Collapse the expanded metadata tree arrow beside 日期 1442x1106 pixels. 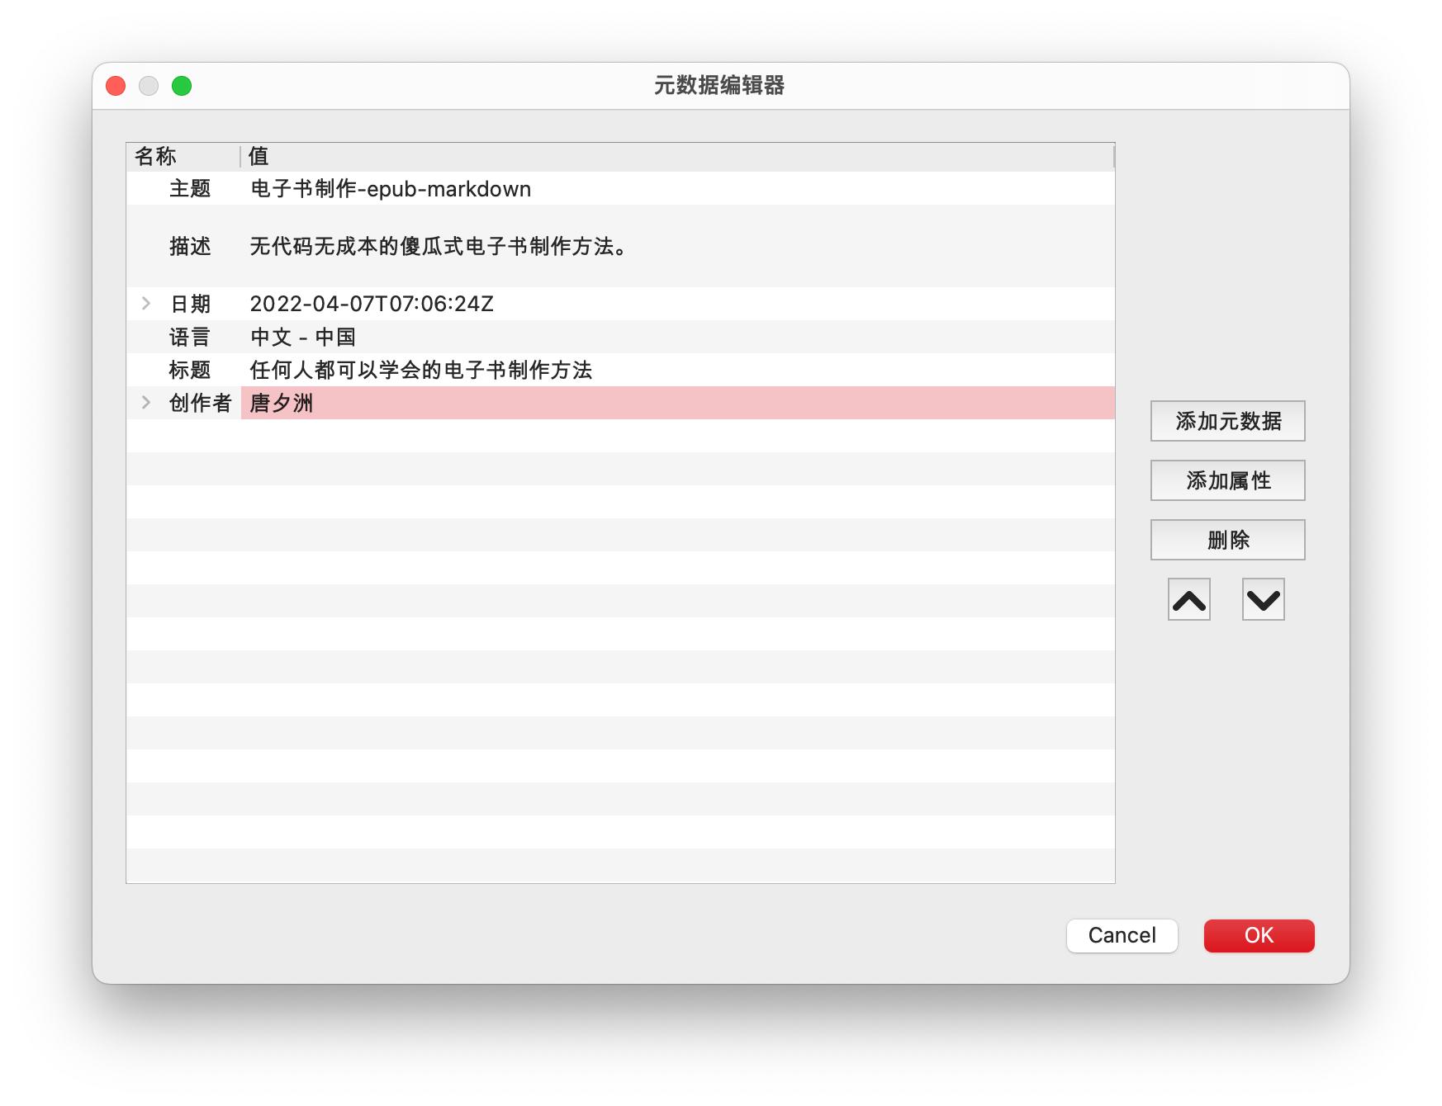point(146,303)
